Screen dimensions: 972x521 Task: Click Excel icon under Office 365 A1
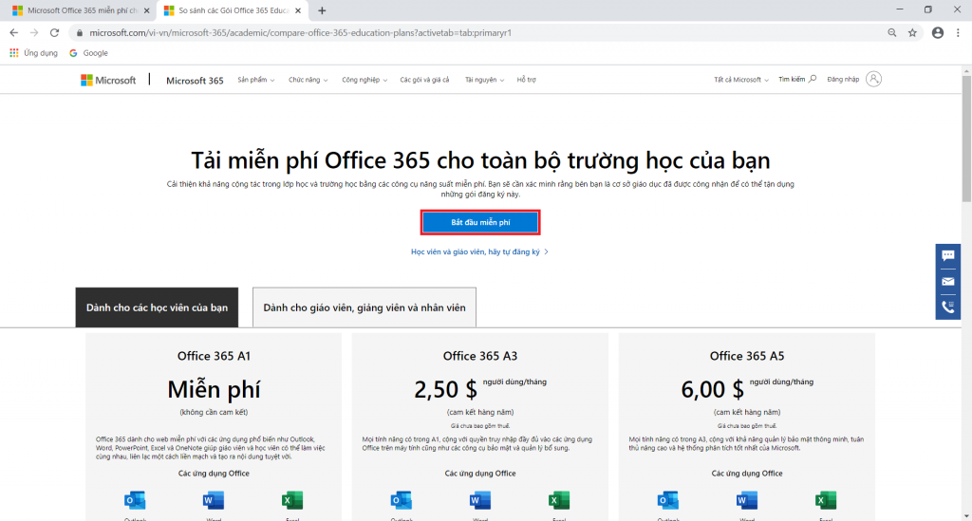[x=292, y=500]
